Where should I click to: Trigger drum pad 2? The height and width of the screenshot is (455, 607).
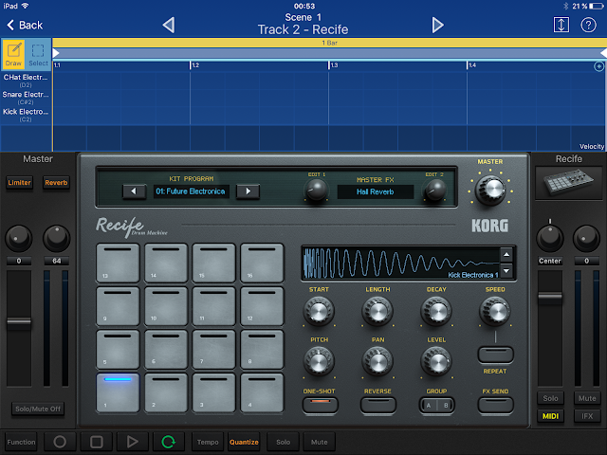[x=166, y=392]
